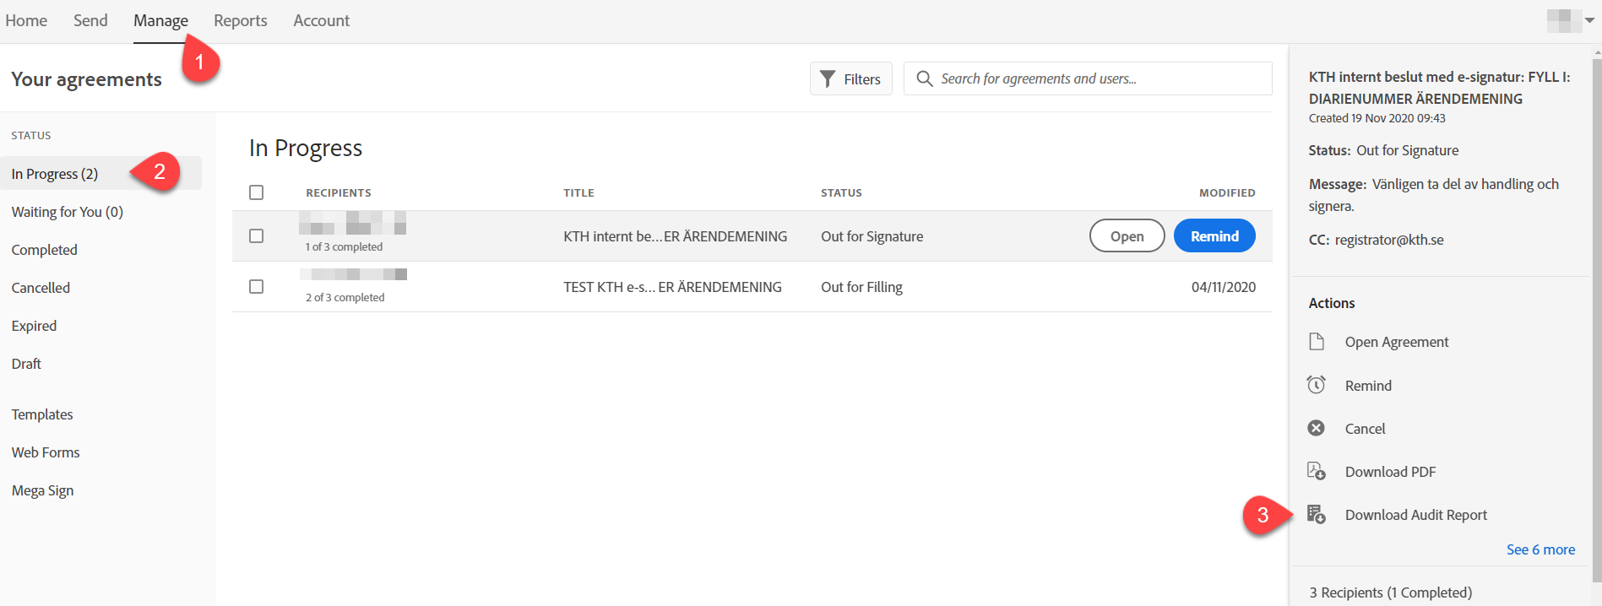Click 1 of 3 completed text
This screenshot has width=1602, height=606.
344,246
